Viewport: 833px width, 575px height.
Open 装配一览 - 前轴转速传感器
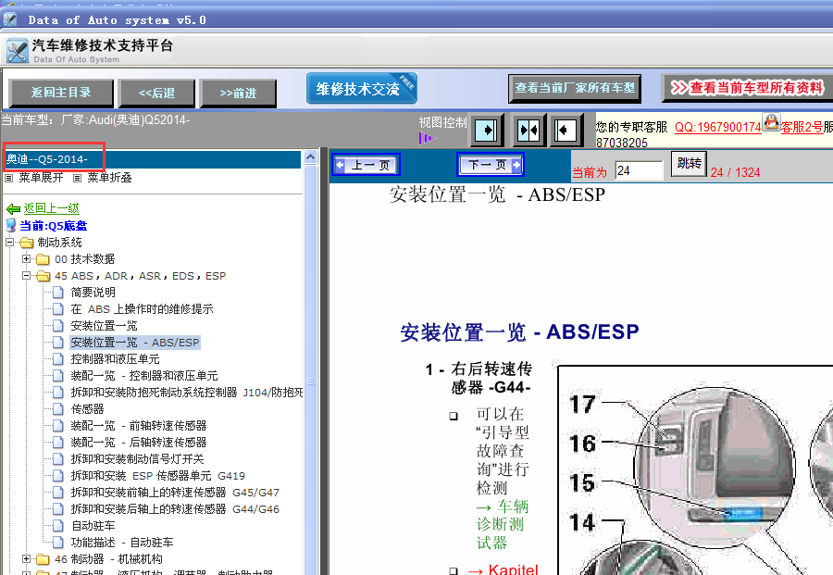(139, 426)
